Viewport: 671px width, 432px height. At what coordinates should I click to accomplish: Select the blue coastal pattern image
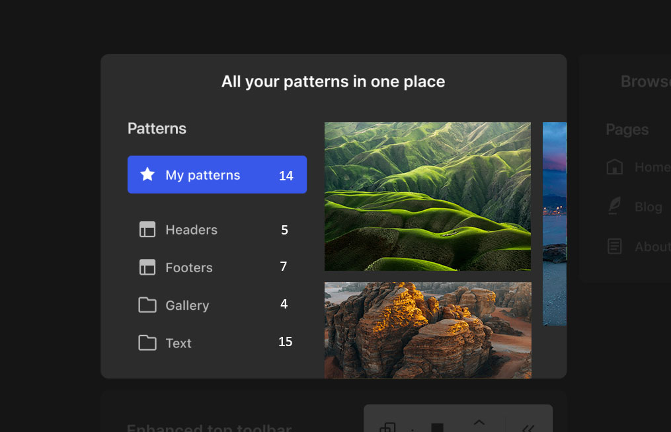555,224
